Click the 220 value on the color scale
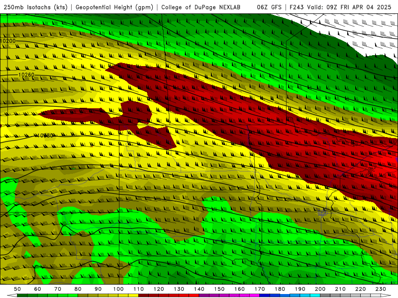 tap(360, 289)
